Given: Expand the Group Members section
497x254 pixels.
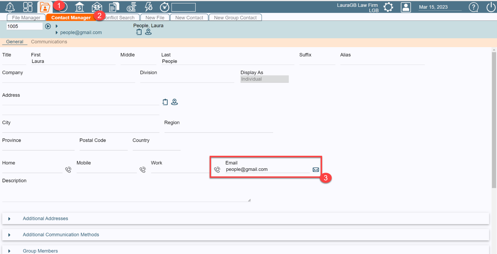Looking at the screenshot, I should click(245, 250).
